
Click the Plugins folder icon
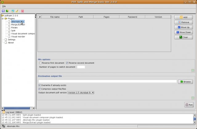pos(6,18)
